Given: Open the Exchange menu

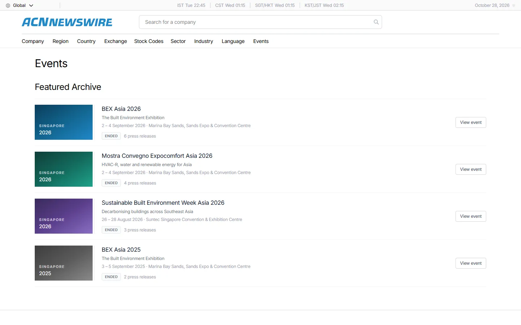Looking at the screenshot, I should [x=115, y=41].
